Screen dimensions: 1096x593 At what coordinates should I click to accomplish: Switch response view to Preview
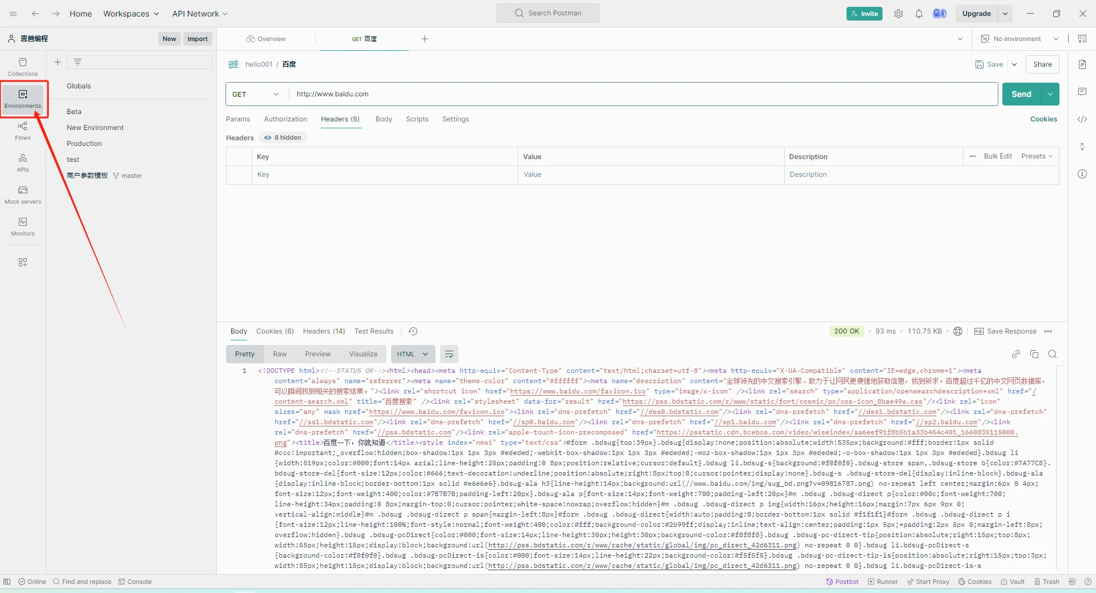click(318, 354)
